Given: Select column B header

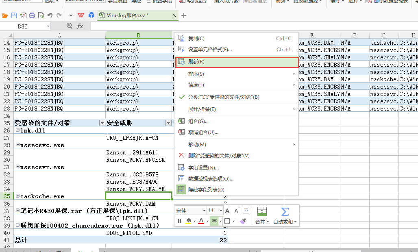Looking at the screenshot, I should click(138, 35).
